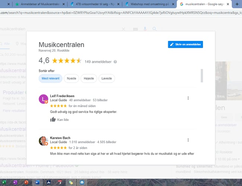Close the Webshop med omsætning tab
The image size is (242, 186).
pos(173,4)
